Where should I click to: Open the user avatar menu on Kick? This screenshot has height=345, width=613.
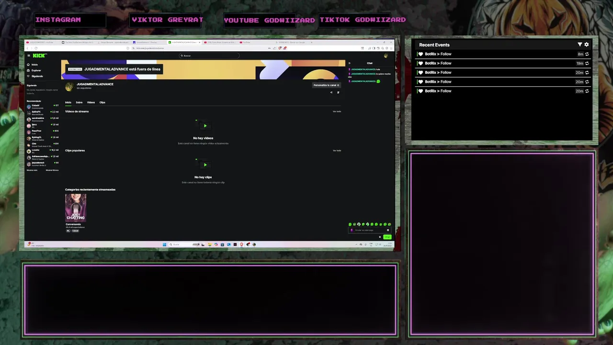[386, 56]
